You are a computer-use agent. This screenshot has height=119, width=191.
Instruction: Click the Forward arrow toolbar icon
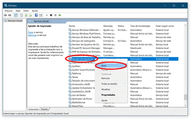10,15
